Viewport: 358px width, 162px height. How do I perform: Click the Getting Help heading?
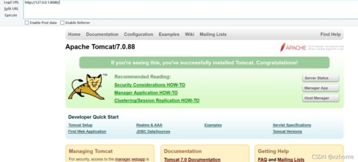pos(273,151)
